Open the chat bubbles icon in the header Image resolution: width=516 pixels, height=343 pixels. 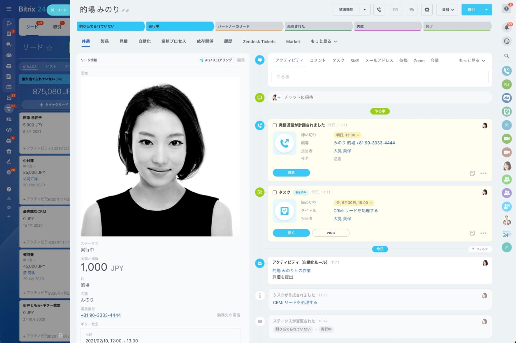(411, 10)
